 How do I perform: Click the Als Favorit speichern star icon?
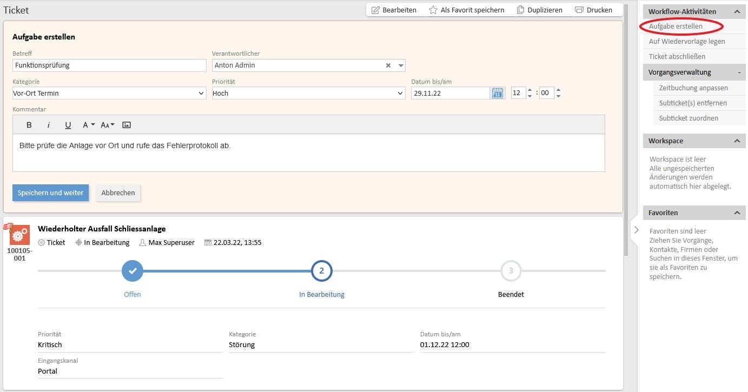[x=433, y=9]
